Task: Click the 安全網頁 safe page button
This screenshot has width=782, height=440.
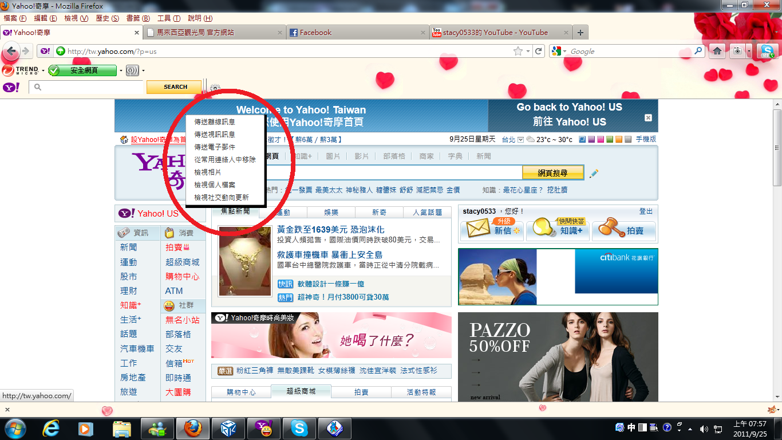Action: [84, 70]
